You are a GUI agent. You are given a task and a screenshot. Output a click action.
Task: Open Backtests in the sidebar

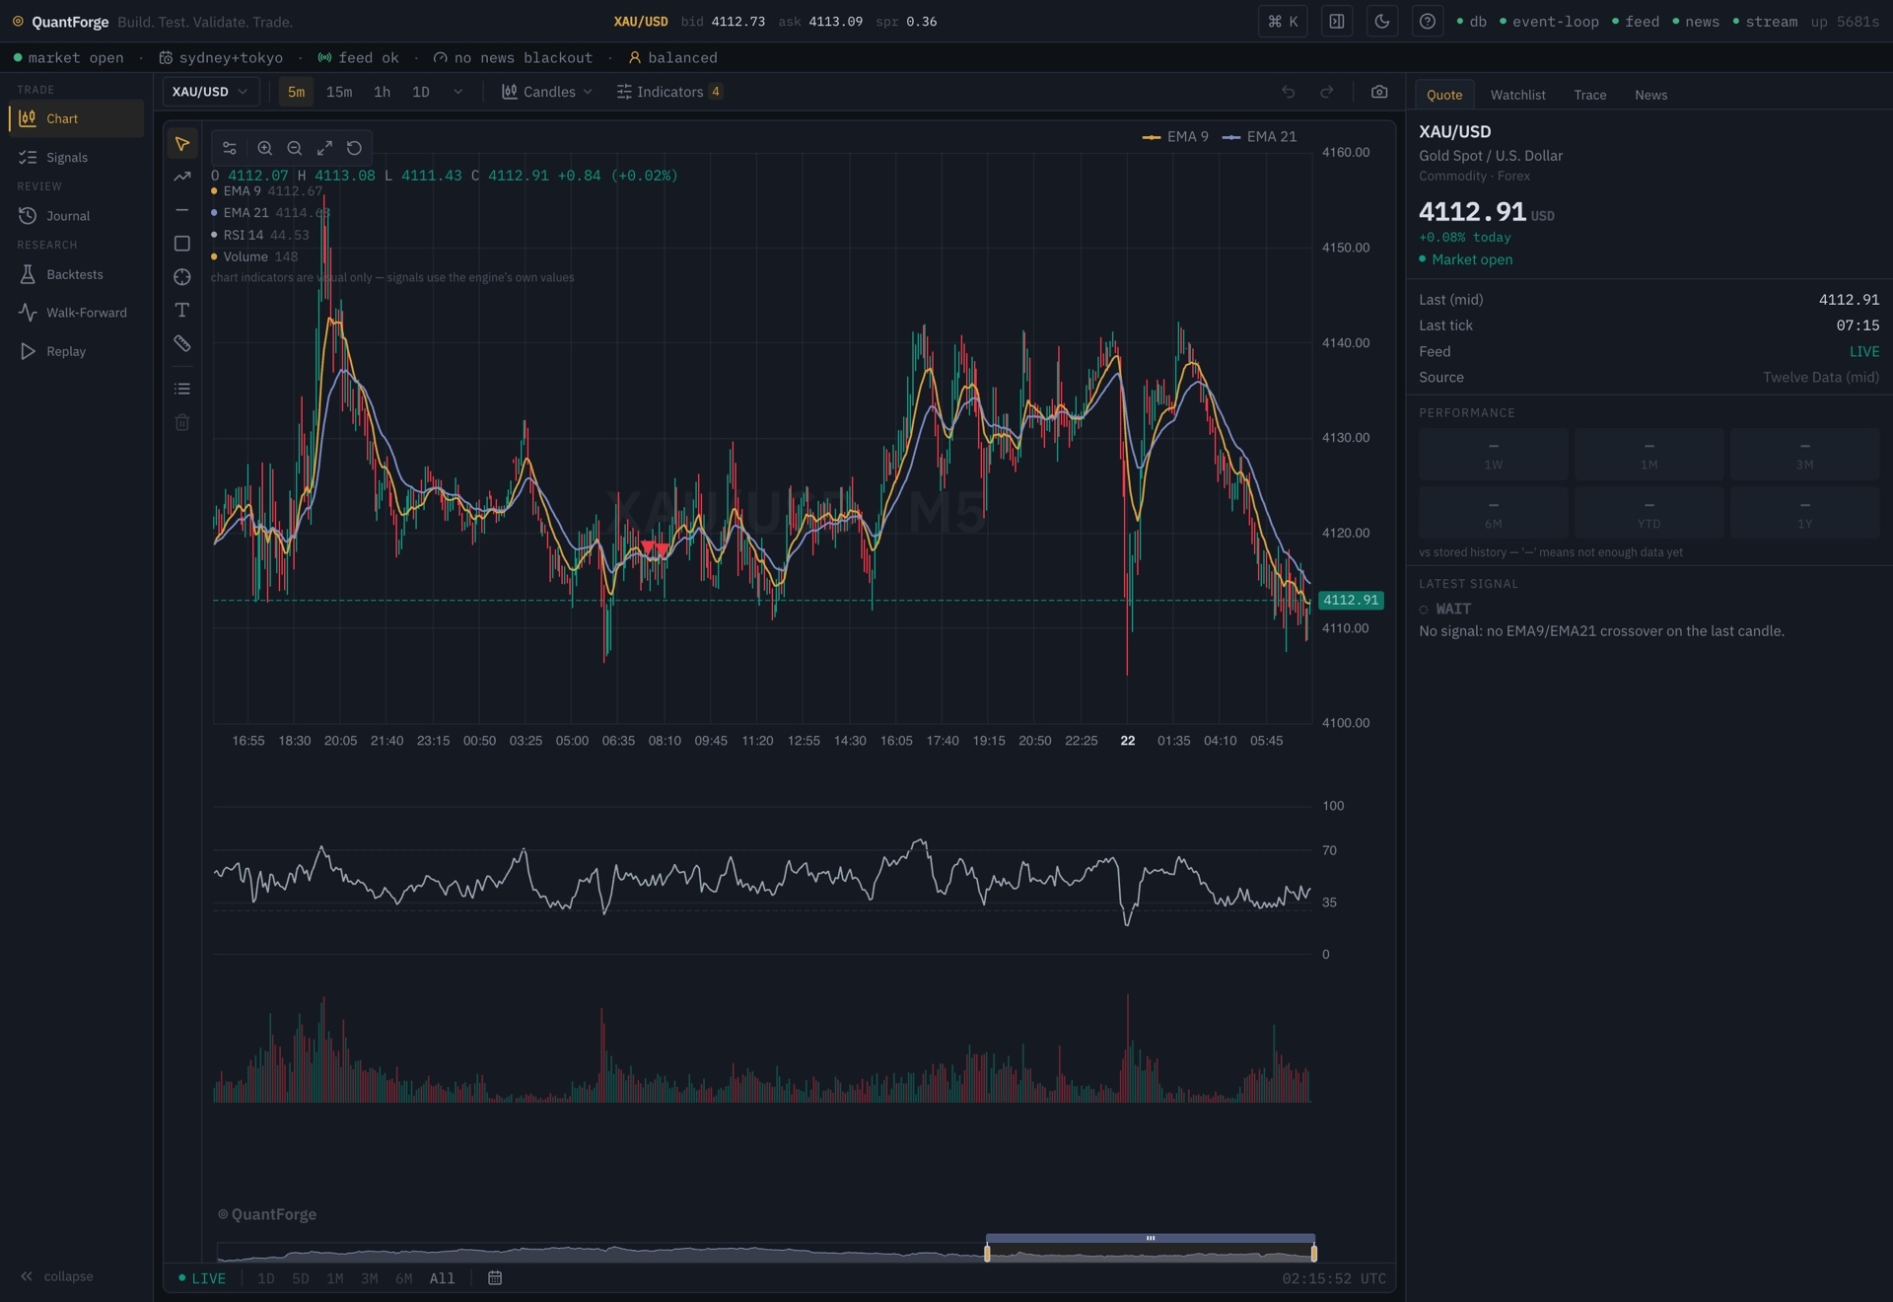(77, 274)
